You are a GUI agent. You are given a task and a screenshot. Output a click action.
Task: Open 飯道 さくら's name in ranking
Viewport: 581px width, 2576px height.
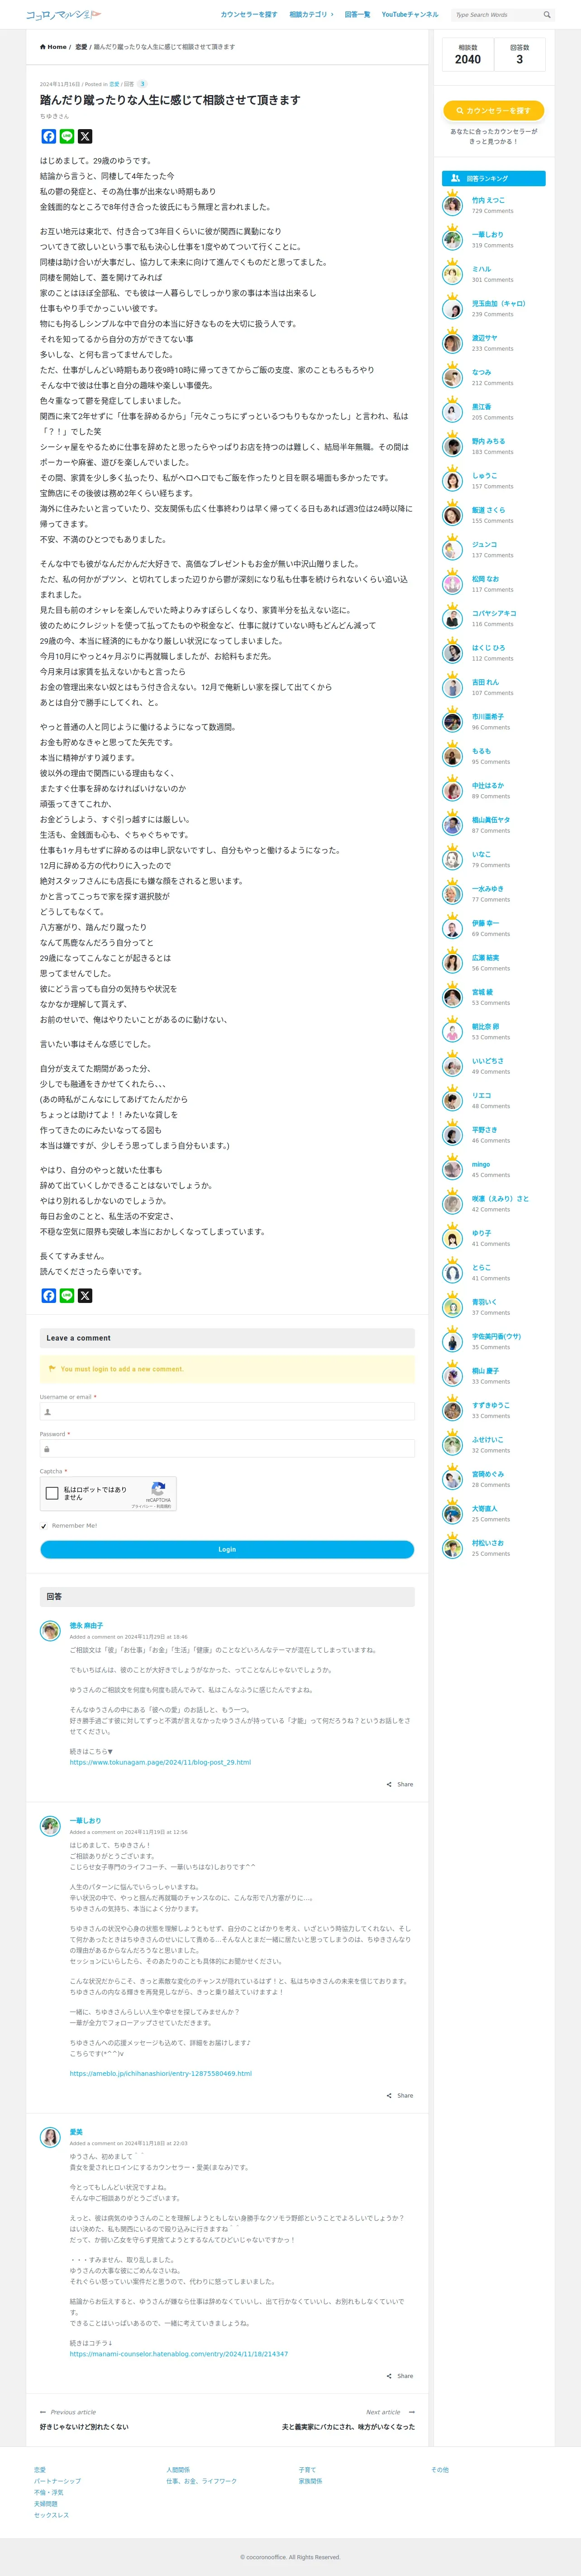click(x=488, y=509)
